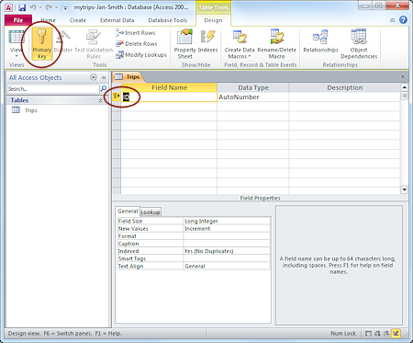
Task: Collapse the navigation pane with the double chevron
Action: click(104, 77)
